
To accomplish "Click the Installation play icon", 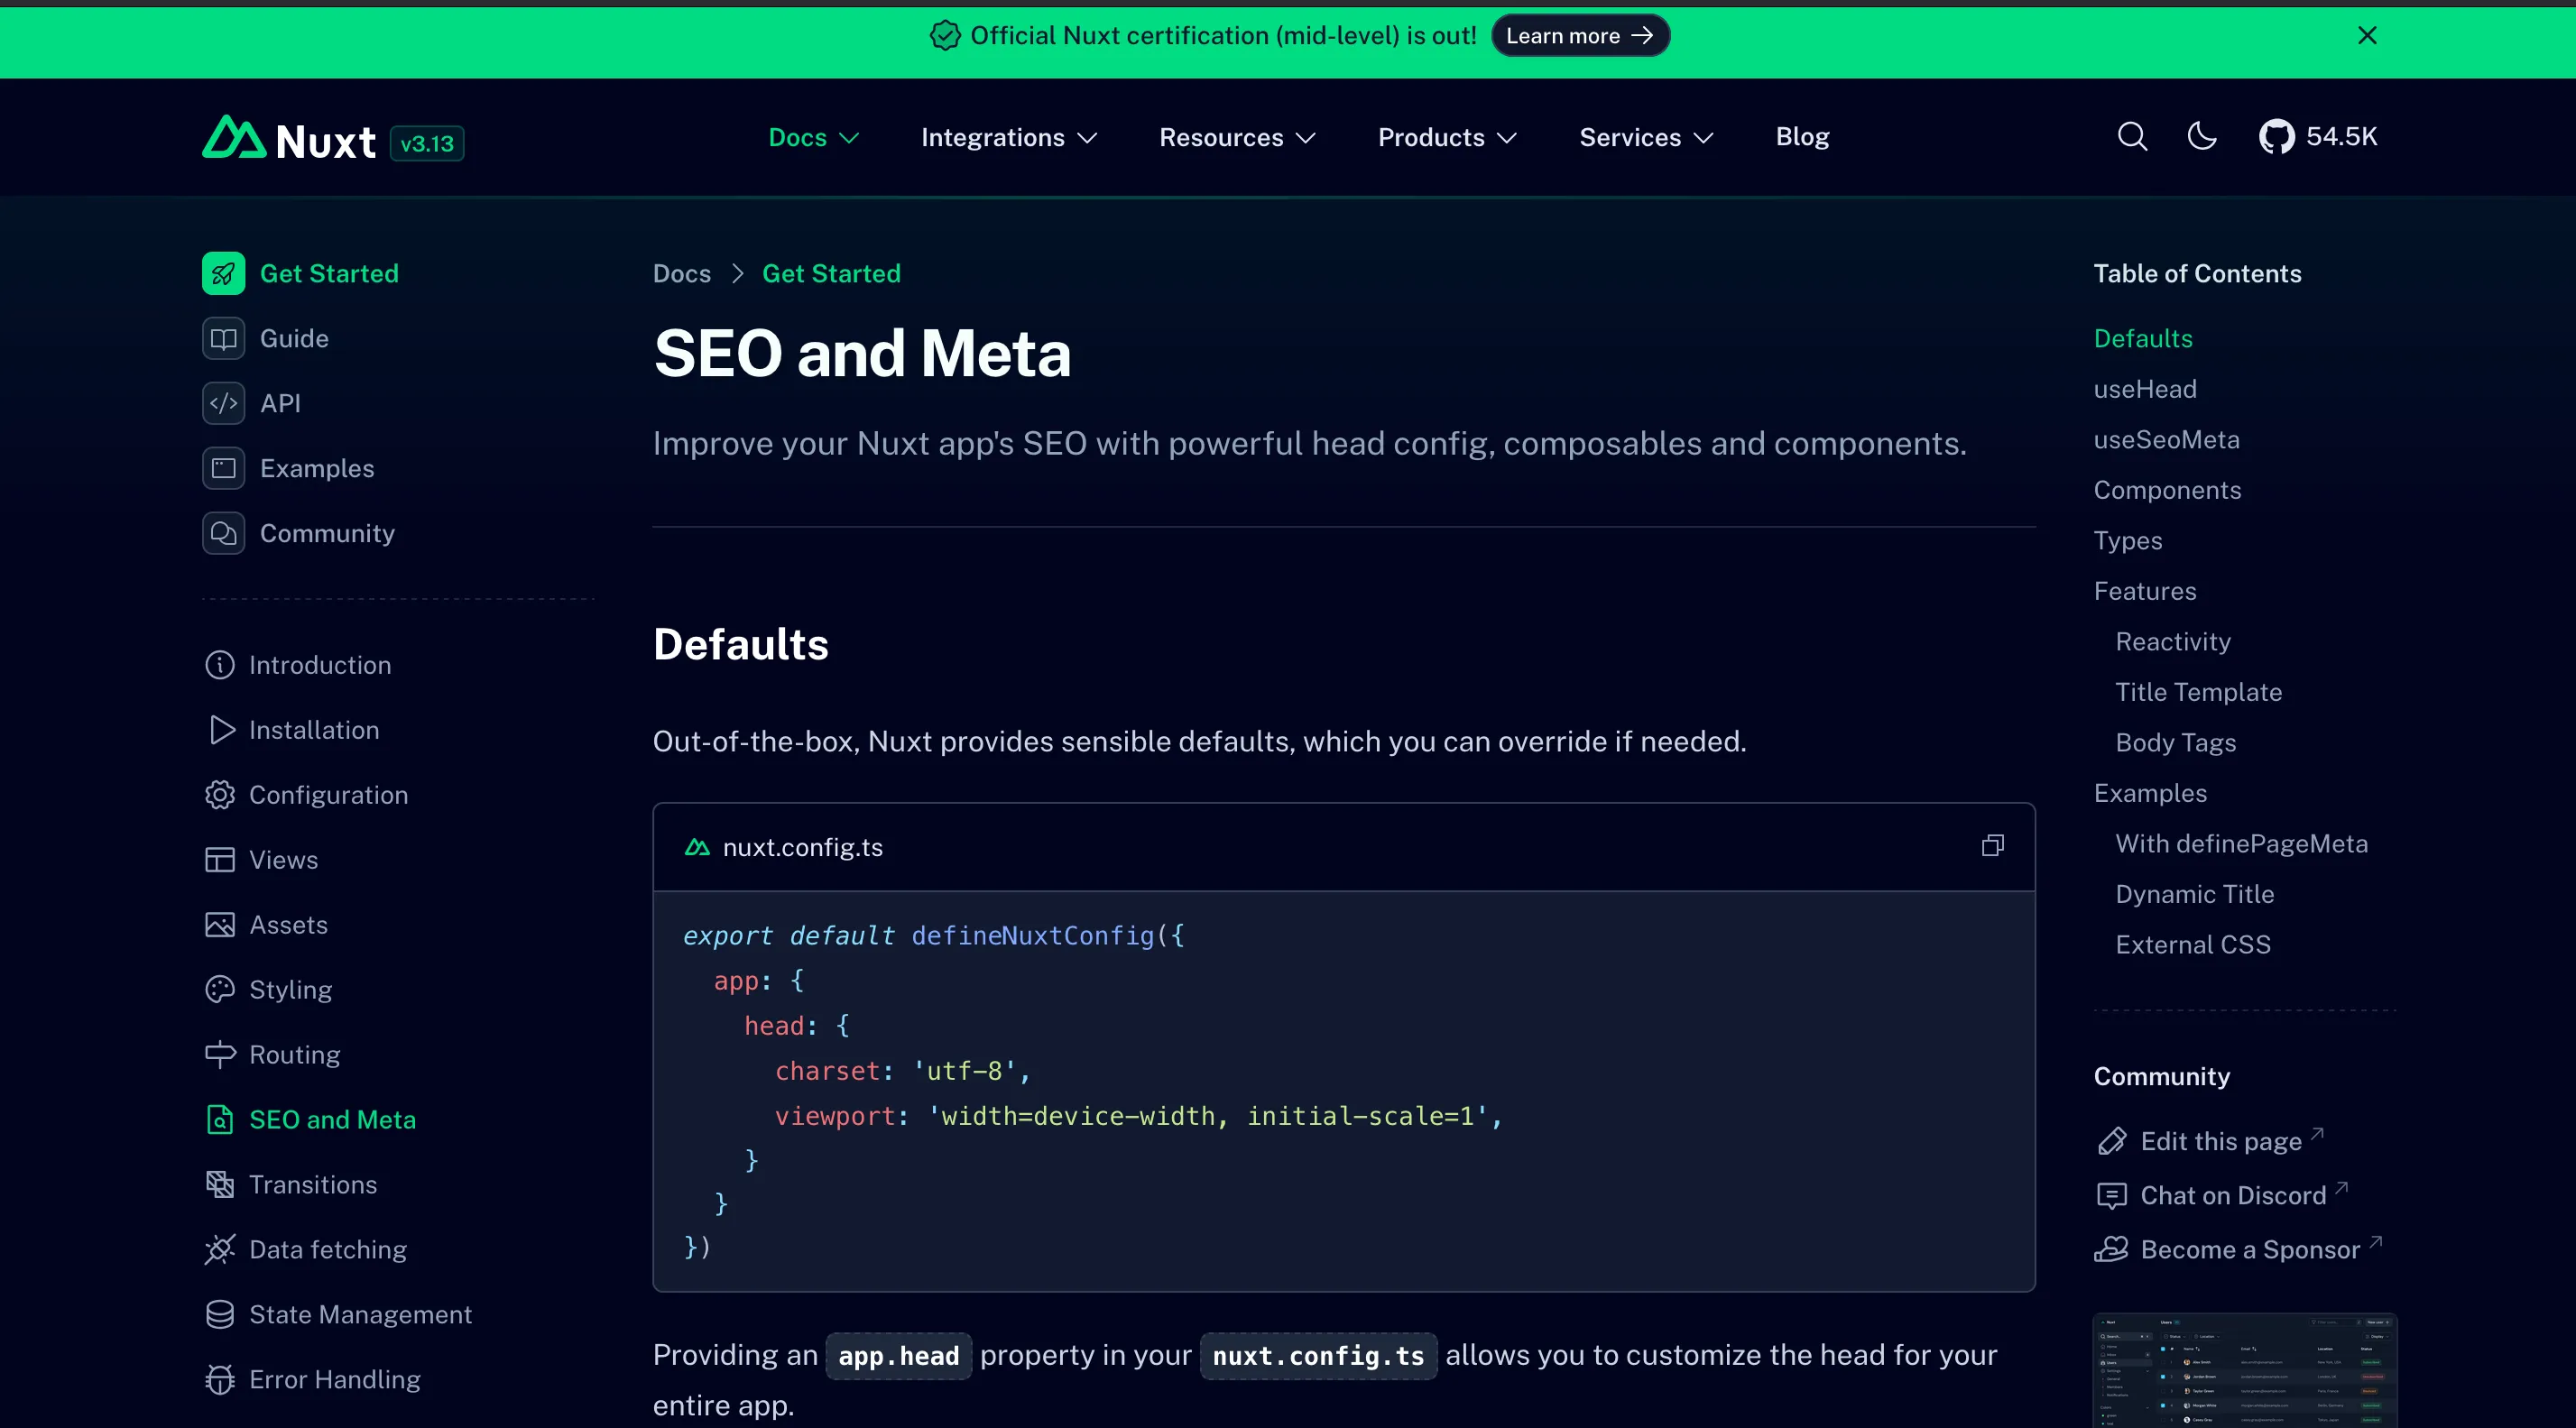I will pos(220,730).
